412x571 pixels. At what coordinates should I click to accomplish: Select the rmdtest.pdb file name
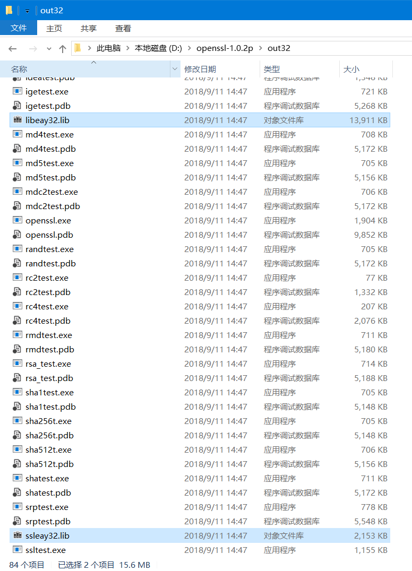[x=49, y=349]
